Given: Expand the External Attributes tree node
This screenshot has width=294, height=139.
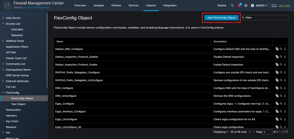Looking at the screenshot, I should pos(3,81).
